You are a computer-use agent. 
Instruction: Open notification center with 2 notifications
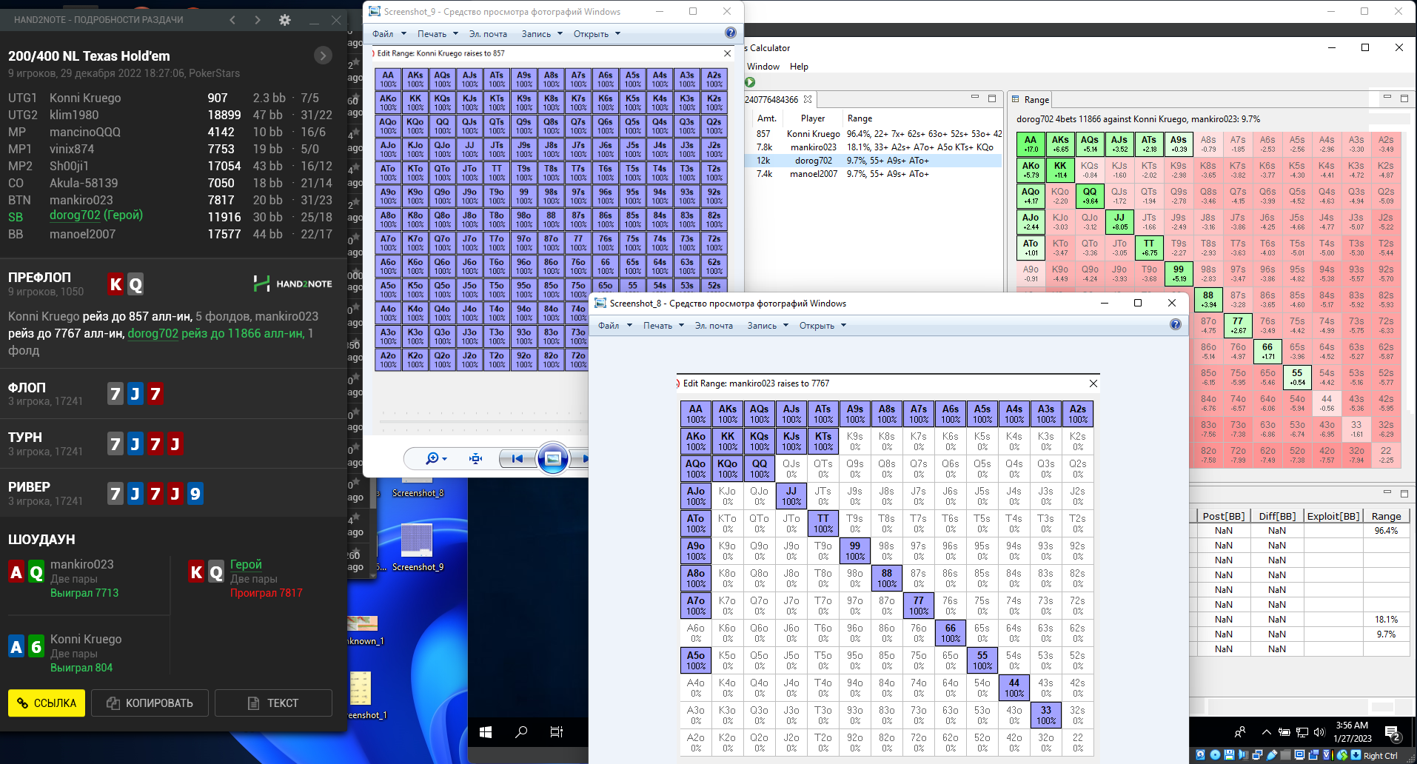(1393, 733)
